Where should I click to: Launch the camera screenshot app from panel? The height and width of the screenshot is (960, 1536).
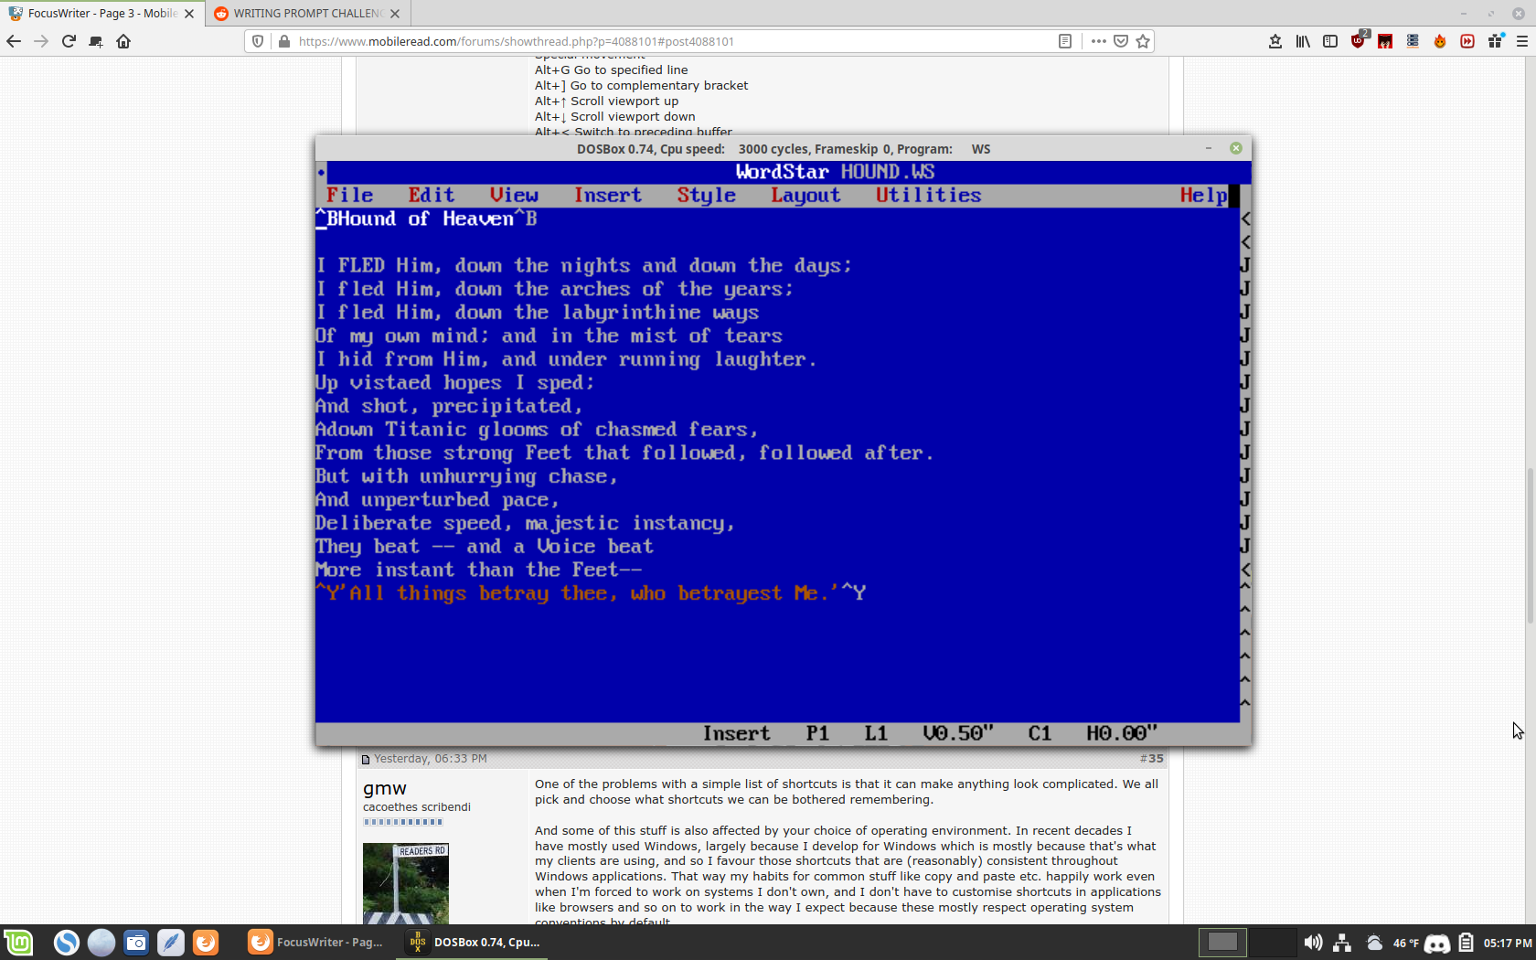[136, 942]
